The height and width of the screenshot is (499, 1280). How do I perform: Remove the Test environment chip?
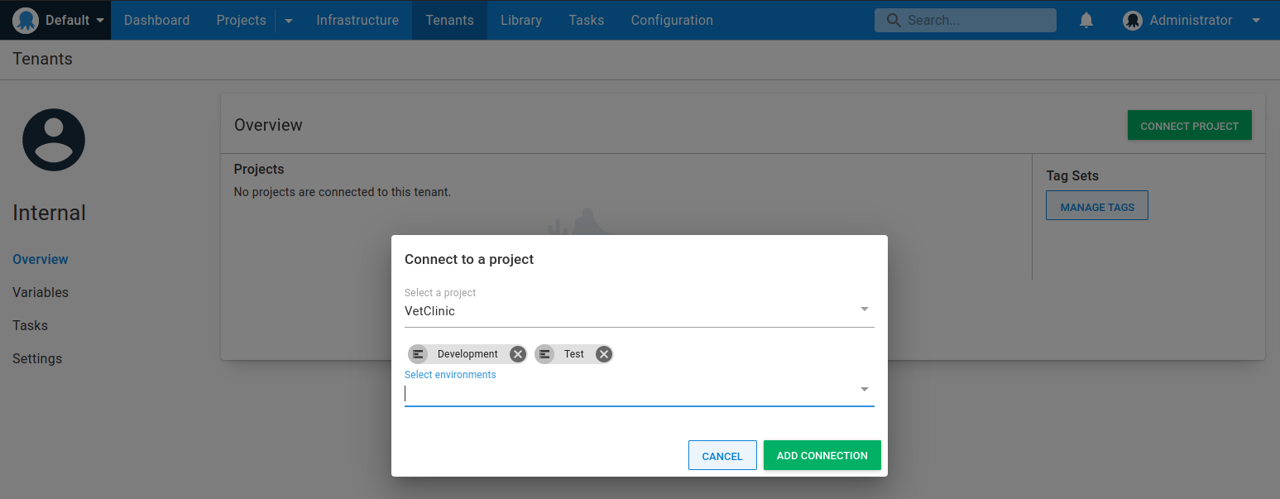point(604,354)
